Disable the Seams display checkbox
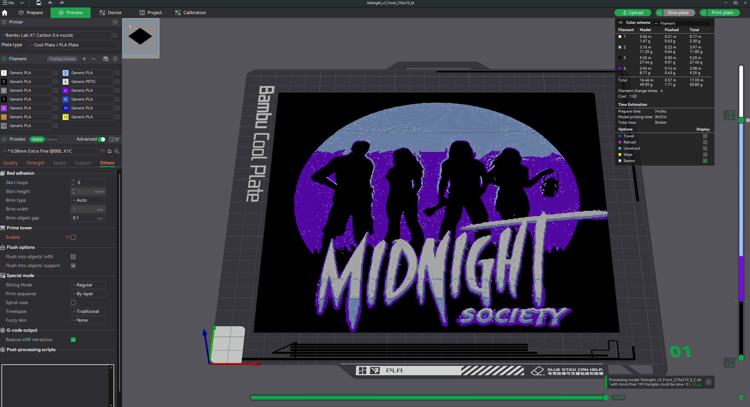 pyautogui.click(x=705, y=161)
